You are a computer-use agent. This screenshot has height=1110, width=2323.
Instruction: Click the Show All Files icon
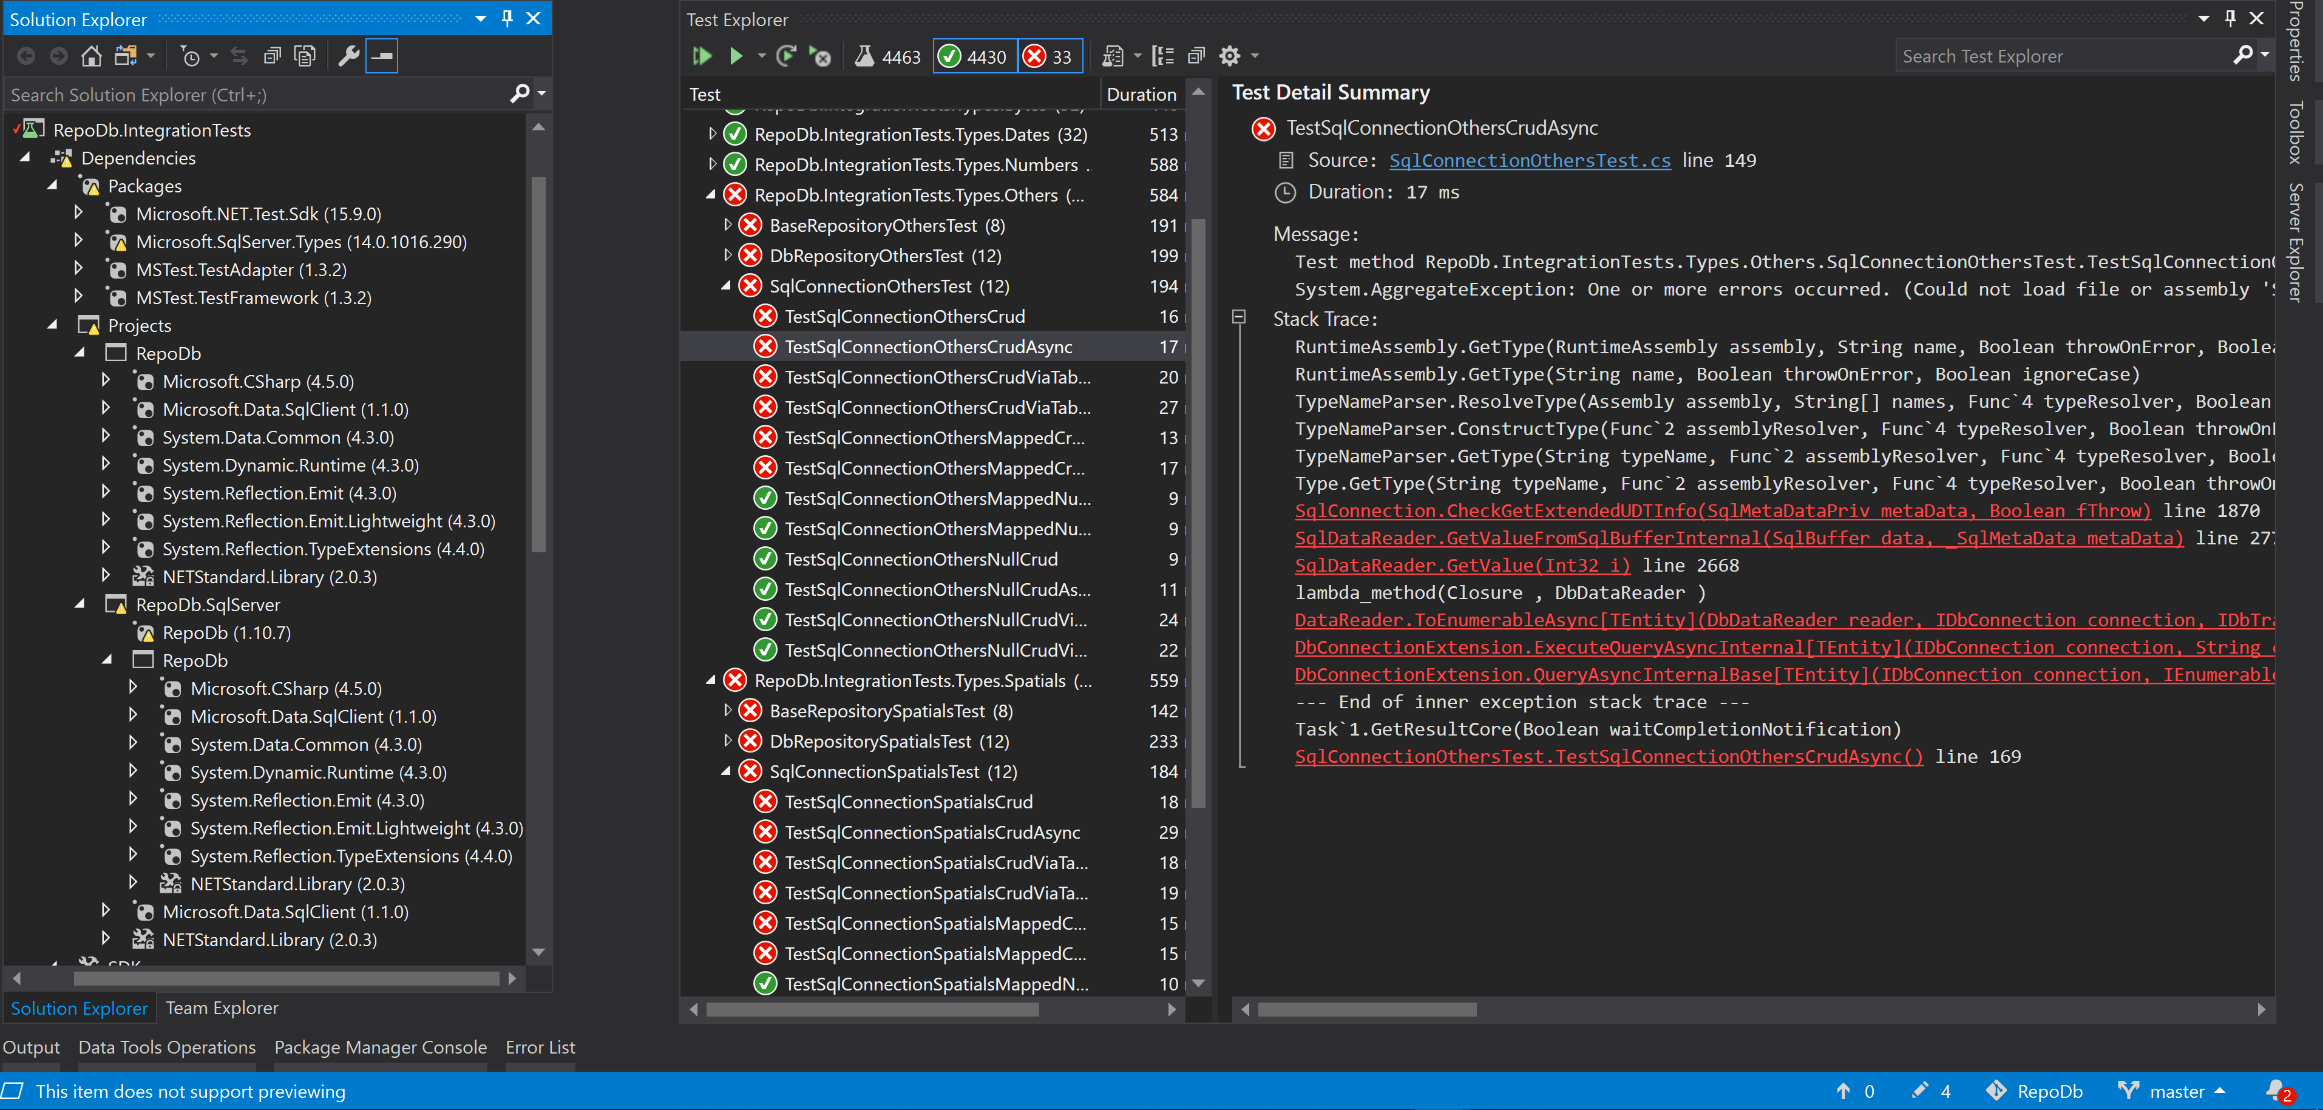tap(305, 56)
